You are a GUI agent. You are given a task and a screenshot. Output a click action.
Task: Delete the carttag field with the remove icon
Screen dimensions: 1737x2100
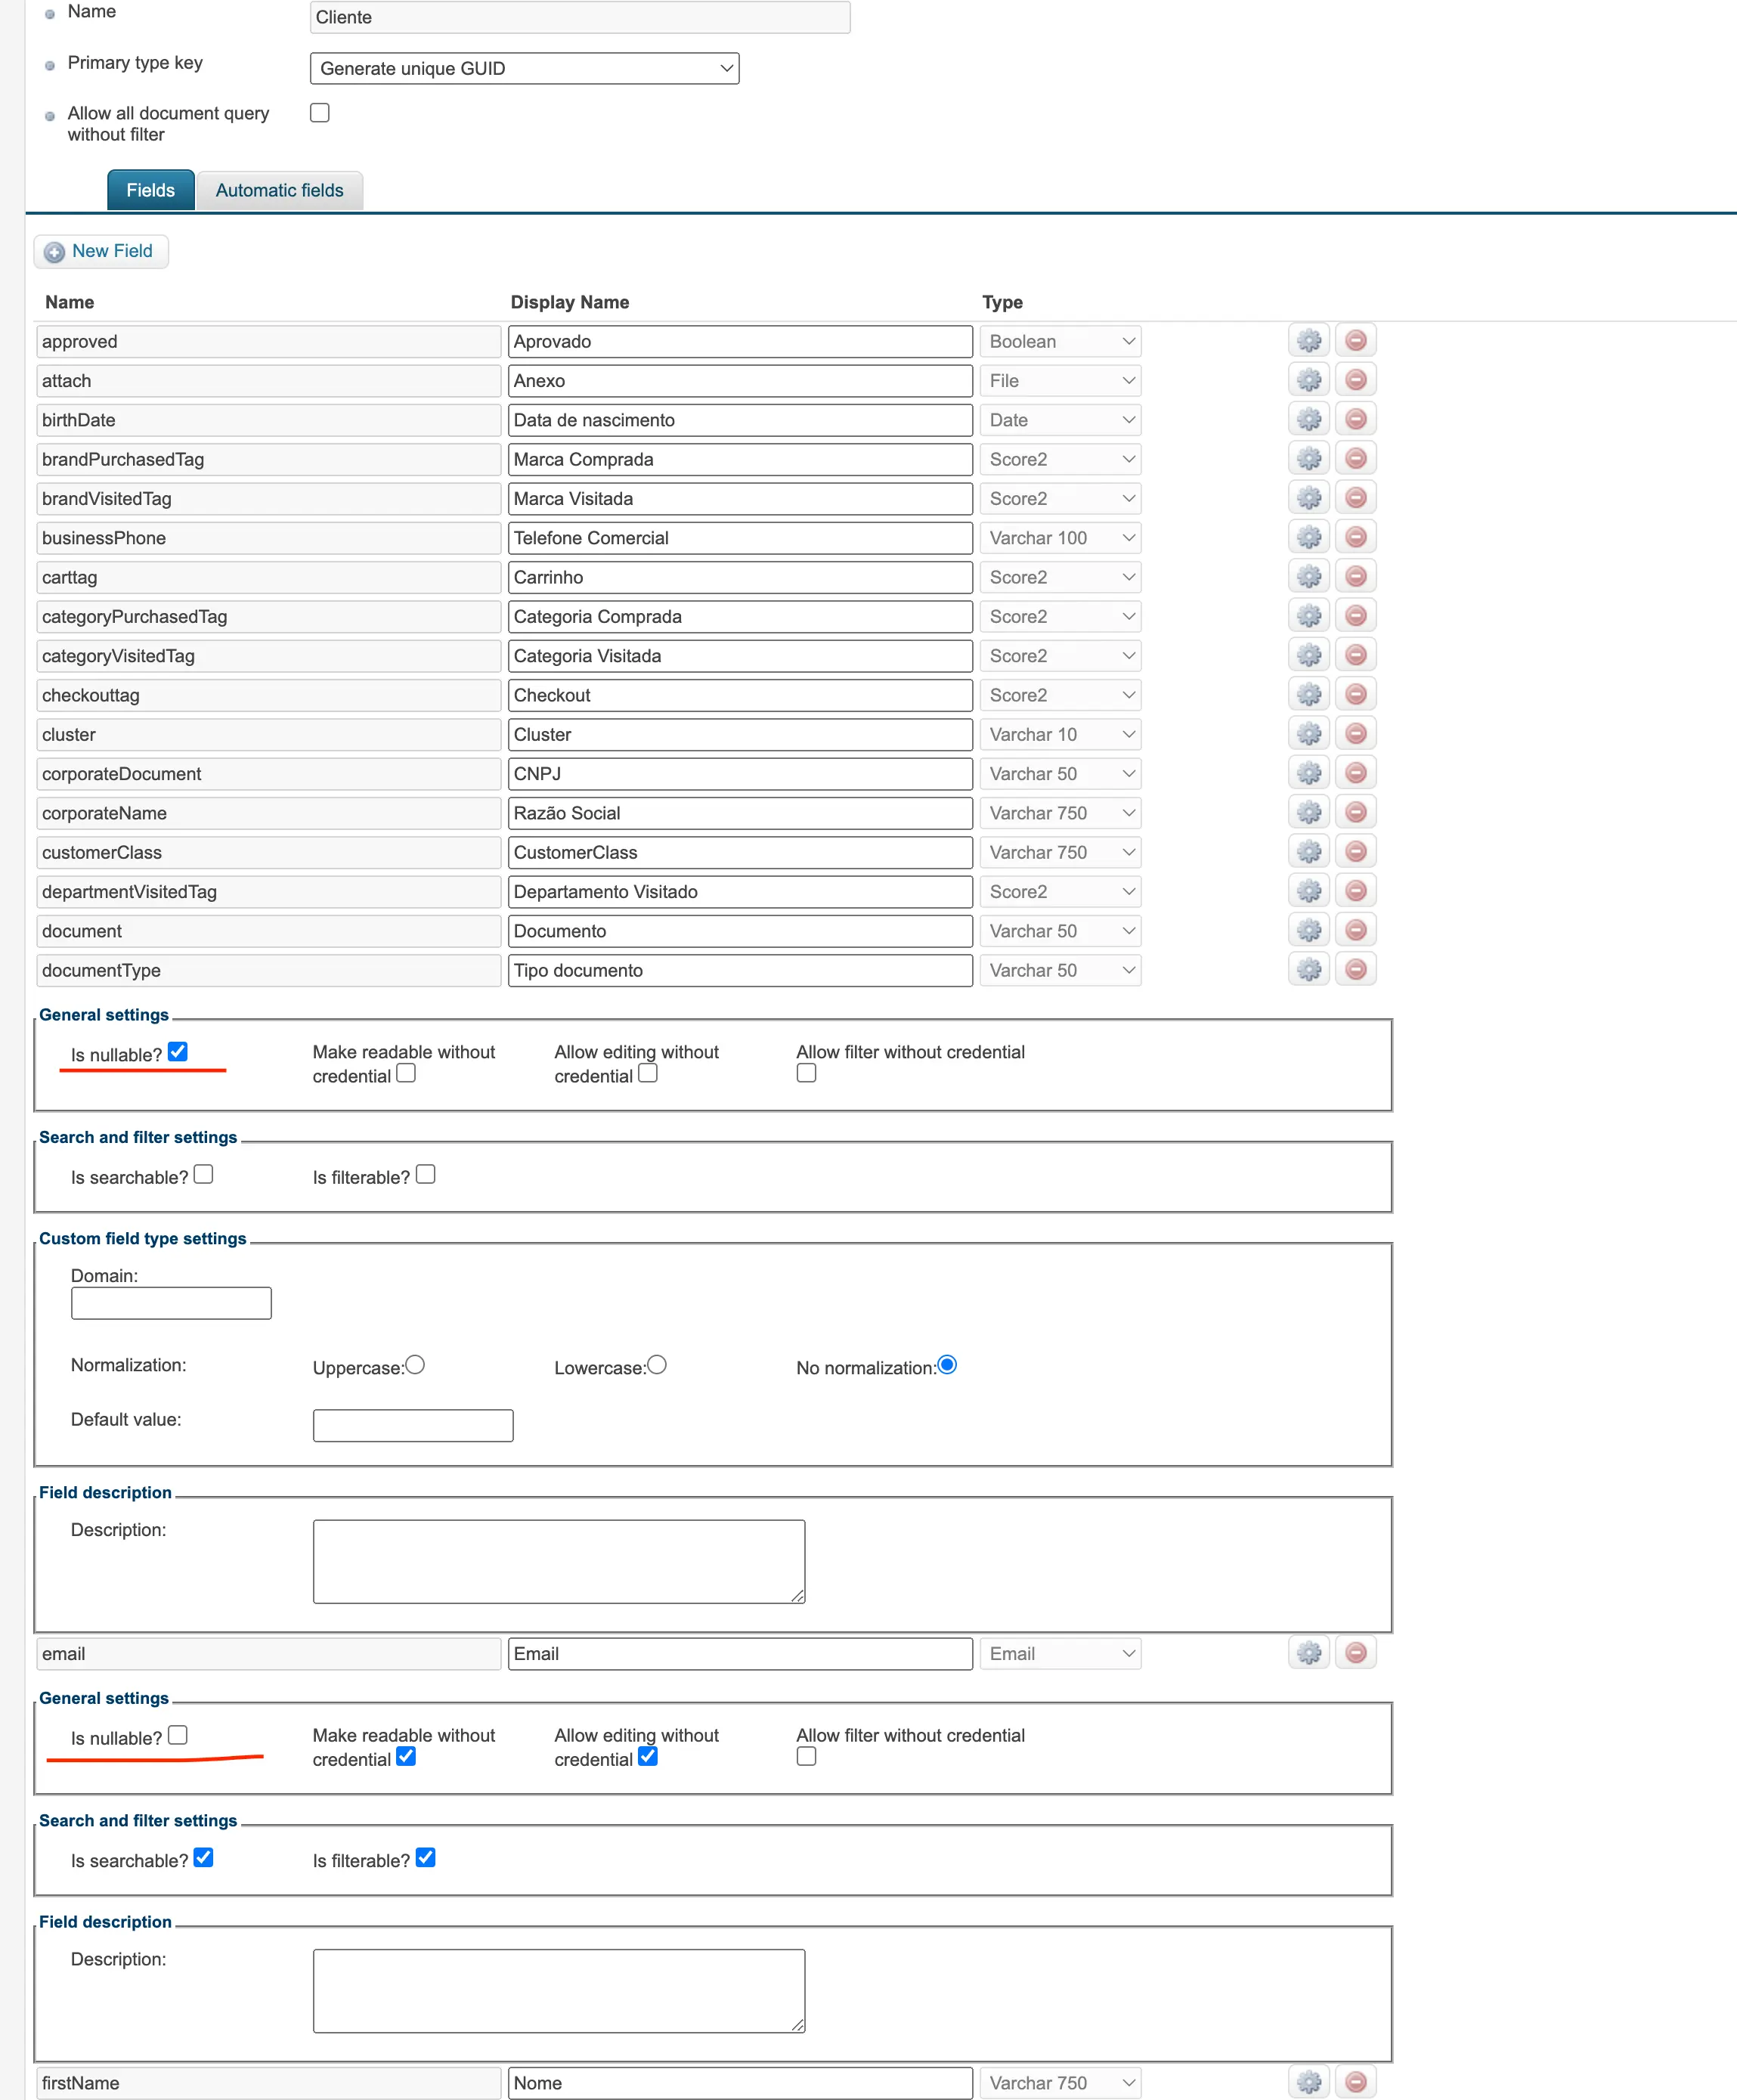tap(1356, 576)
